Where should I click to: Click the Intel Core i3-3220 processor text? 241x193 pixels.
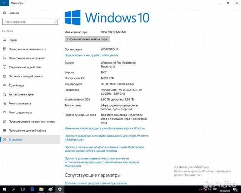[121, 91]
